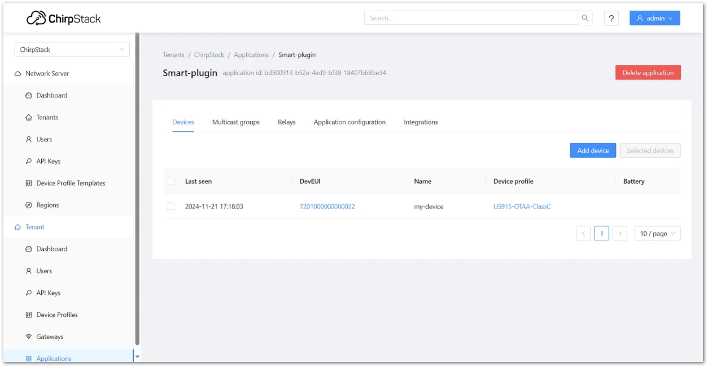Screen dimensions: 708x367
Task: Click inside the Search input field
Action: [471, 18]
